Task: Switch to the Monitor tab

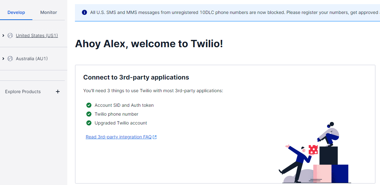Action: [48, 12]
